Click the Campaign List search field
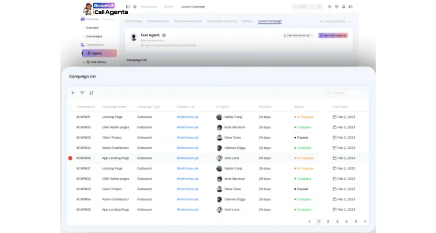Image resolution: width=436 pixels, height=233 pixels. (x=346, y=93)
